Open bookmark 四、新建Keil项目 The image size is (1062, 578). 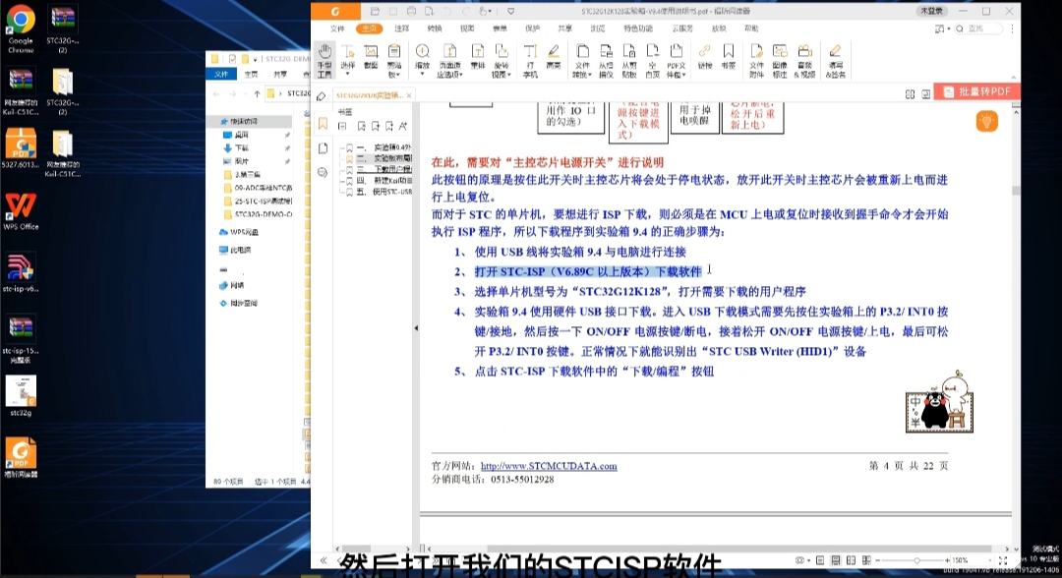click(x=384, y=181)
